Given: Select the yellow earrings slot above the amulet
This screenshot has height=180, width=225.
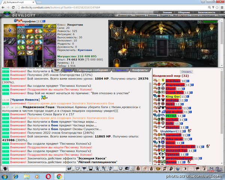Looking at the screenshot, I should (x=49, y=26).
